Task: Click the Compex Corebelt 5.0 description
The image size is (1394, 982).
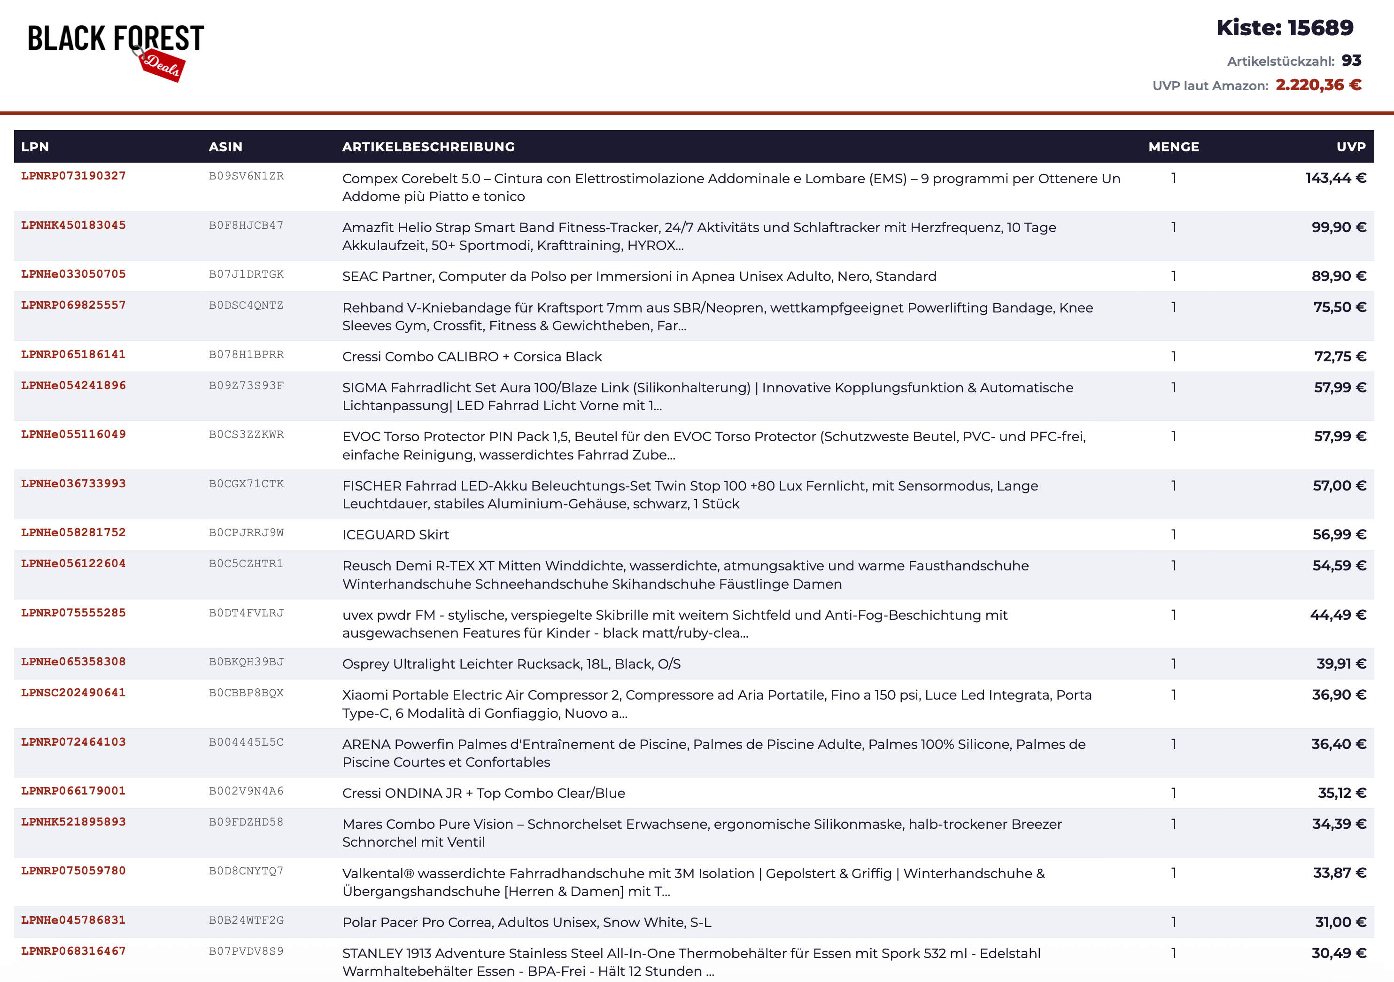Action: click(731, 187)
